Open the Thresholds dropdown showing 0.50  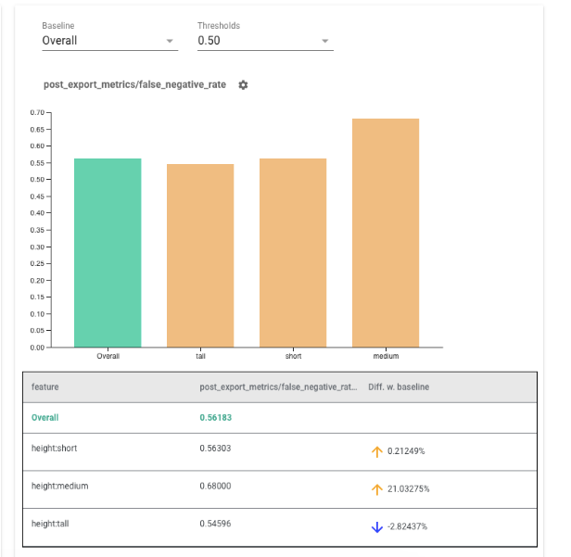[265, 41]
